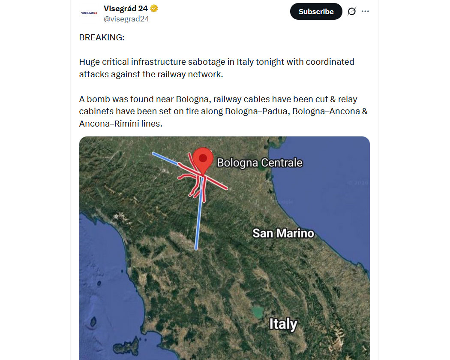This screenshot has width=450, height=360.
Task: Click the BREAKING: headline text
Action: [102, 37]
